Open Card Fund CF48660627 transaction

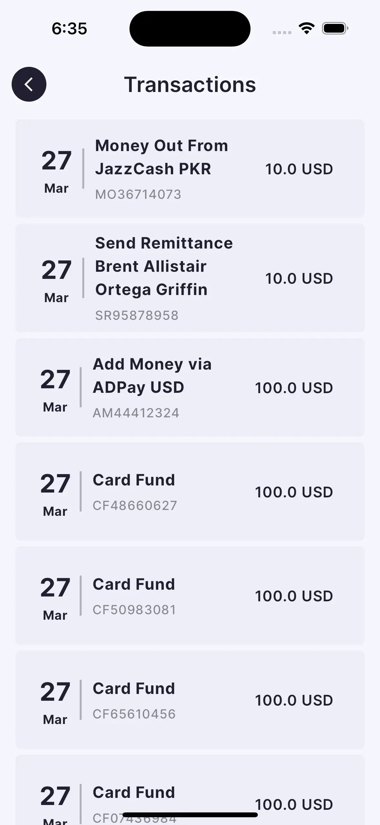point(190,491)
